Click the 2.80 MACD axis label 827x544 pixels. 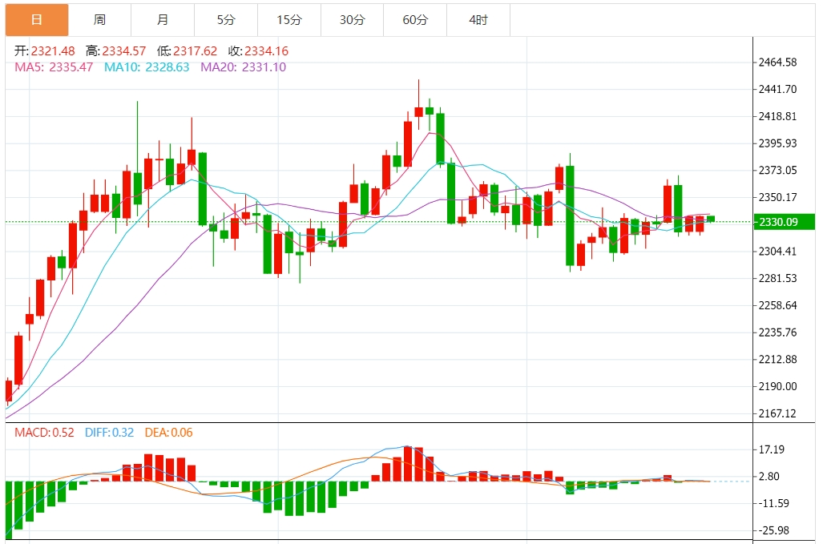(x=769, y=477)
